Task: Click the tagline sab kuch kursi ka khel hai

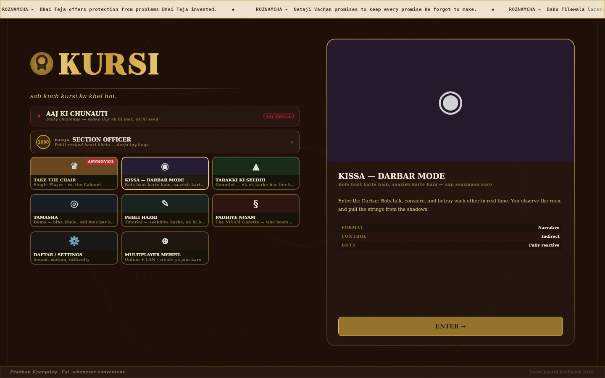Action: coord(74,96)
